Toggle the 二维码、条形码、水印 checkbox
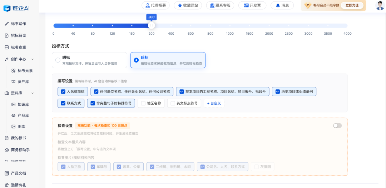386x188 pixels. tap(152, 167)
